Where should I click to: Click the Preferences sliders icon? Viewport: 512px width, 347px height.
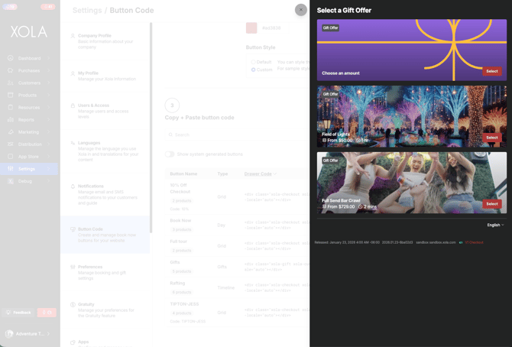[73, 267]
